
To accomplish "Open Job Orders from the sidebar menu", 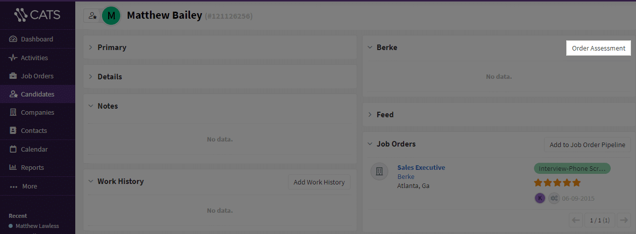I will (37, 76).
